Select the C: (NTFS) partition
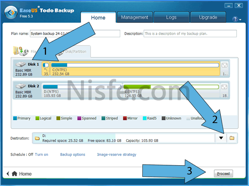 coord(135,69)
